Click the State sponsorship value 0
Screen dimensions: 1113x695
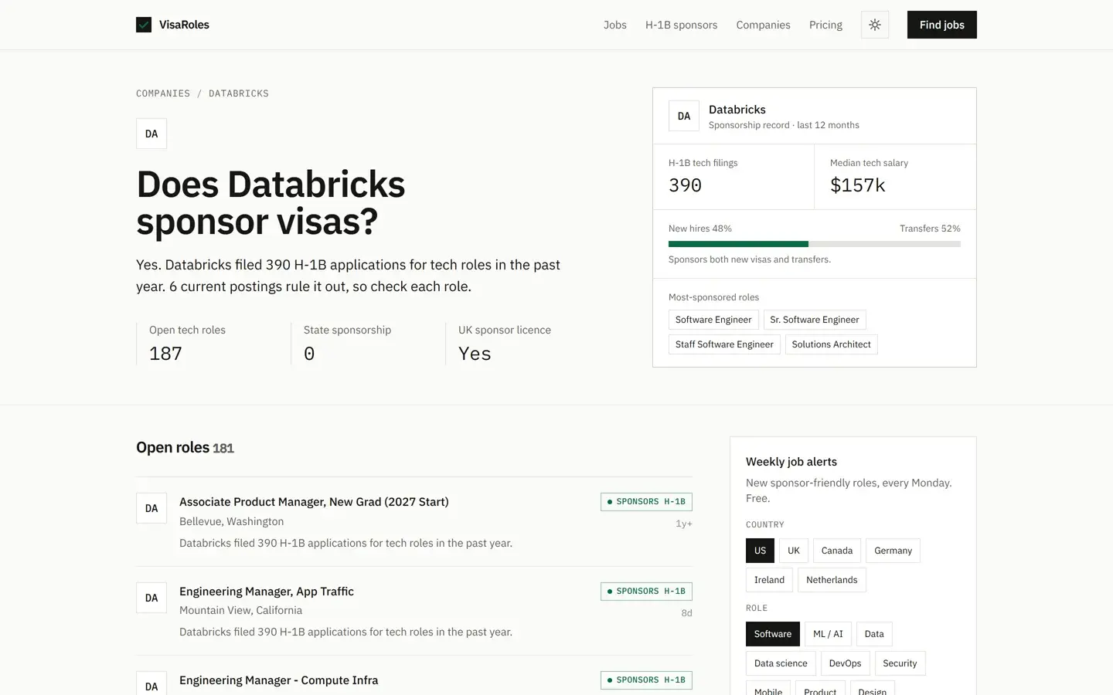(x=309, y=354)
